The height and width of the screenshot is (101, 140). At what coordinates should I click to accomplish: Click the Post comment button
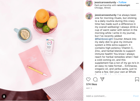[x=136, y=96]
